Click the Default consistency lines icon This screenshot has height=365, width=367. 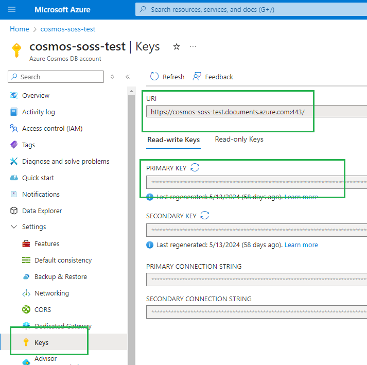(26, 260)
